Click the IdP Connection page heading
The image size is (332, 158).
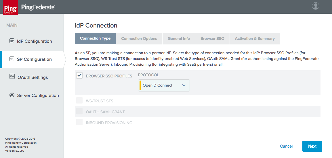pos(96,26)
